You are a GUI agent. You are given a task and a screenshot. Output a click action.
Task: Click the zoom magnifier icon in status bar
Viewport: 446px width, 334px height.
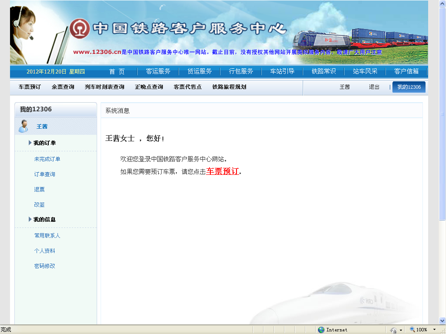(412, 330)
